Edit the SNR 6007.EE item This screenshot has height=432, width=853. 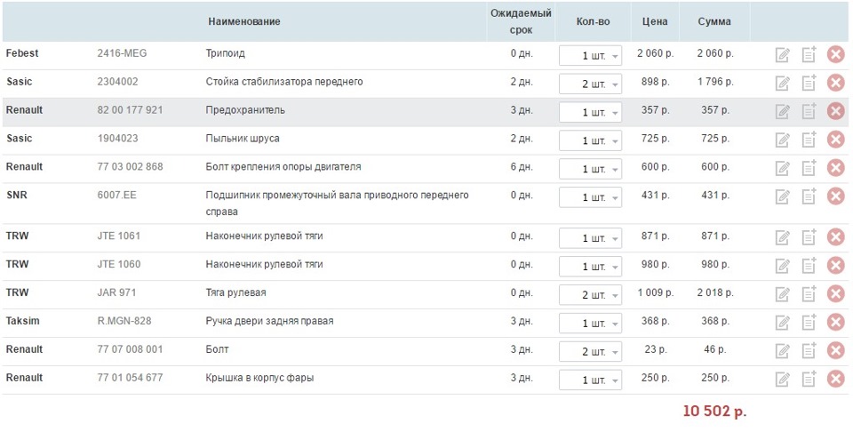[783, 196]
